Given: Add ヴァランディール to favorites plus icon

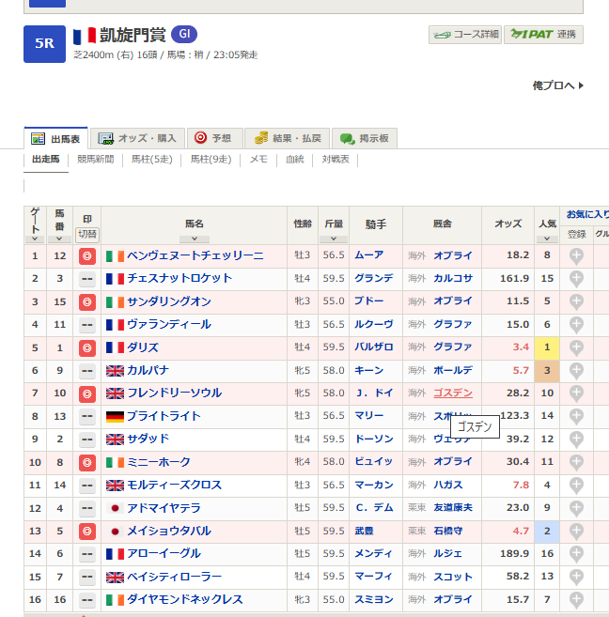Looking at the screenshot, I should point(576,325).
